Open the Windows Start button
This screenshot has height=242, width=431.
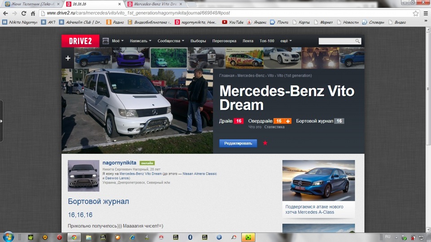click(8, 237)
